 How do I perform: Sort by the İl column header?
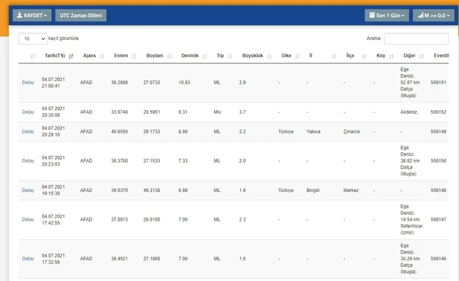(311, 56)
